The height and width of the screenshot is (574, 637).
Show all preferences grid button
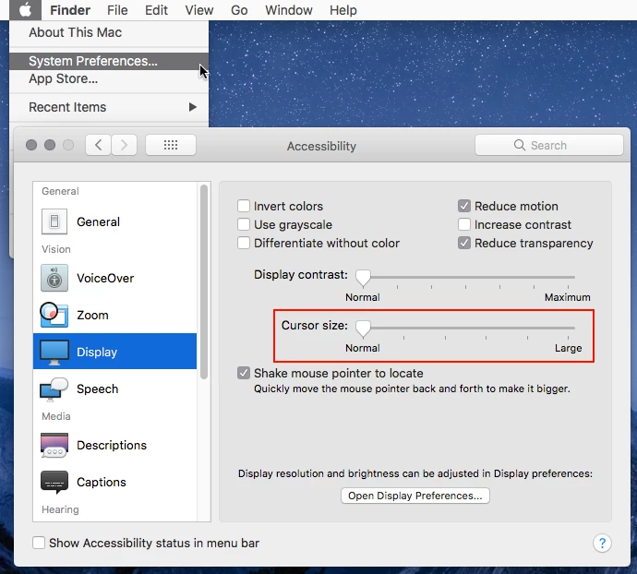(171, 145)
